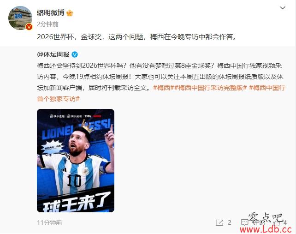Click the main post text about 2026世界杯
Viewport: 296px width, 234px height.
[136, 36]
